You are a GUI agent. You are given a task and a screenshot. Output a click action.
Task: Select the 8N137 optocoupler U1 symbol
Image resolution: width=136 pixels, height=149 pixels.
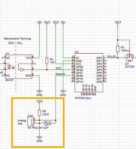coord(18,67)
